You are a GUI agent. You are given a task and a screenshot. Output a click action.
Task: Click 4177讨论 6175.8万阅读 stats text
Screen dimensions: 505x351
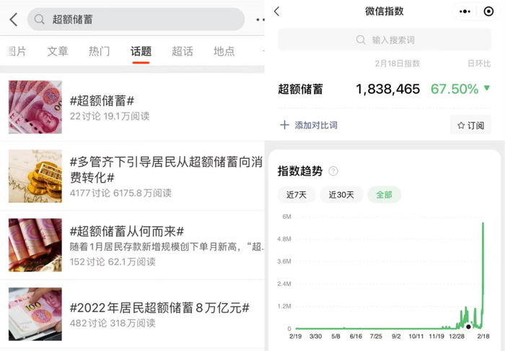pos(120,193)
